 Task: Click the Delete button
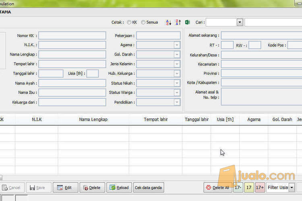pyautogui.click(x=92, y=188)
